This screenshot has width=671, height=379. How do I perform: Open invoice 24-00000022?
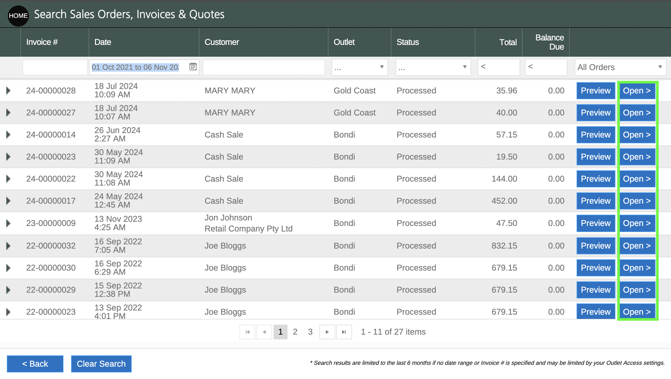click(x=637, y=179)
